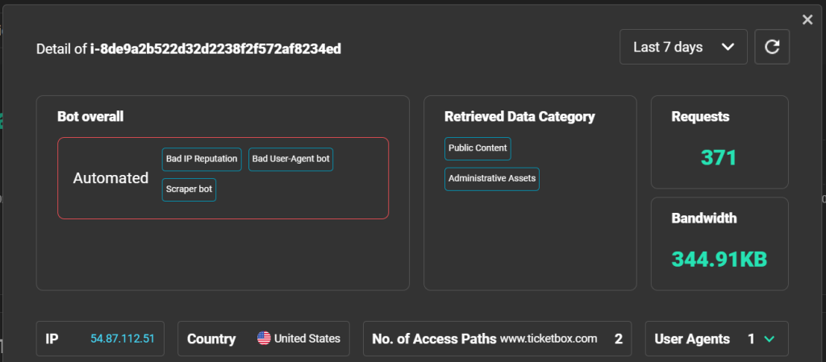Screen dimensions: 826x362
Task: Click the Administrative Assets category tag
Action: point(491,178)
